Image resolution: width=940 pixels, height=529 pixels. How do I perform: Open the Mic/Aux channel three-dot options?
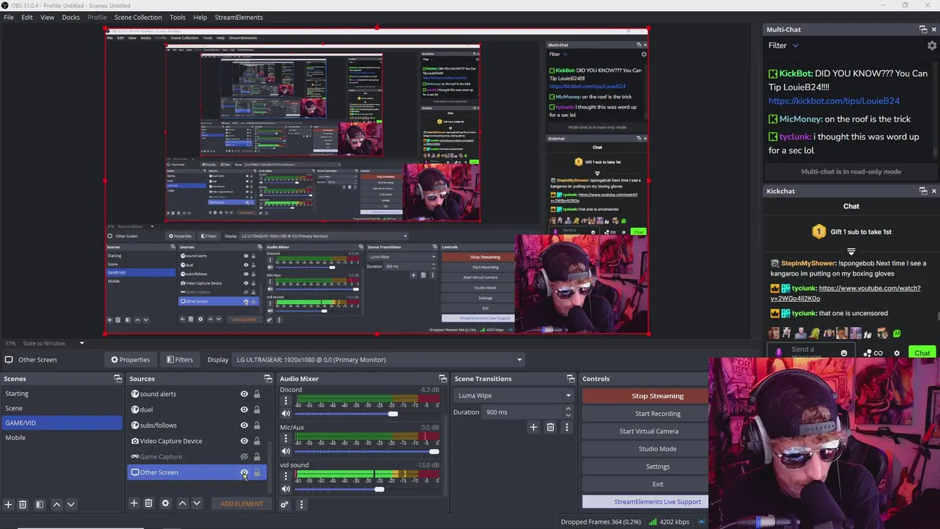tap(286, 439)
